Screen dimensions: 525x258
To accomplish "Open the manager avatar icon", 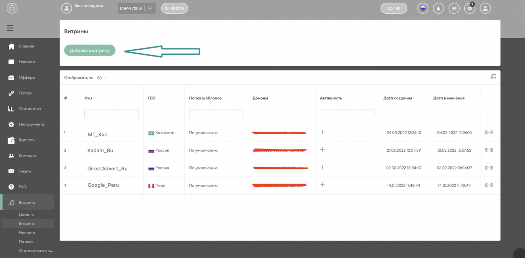I will click(x=66, y=8).
